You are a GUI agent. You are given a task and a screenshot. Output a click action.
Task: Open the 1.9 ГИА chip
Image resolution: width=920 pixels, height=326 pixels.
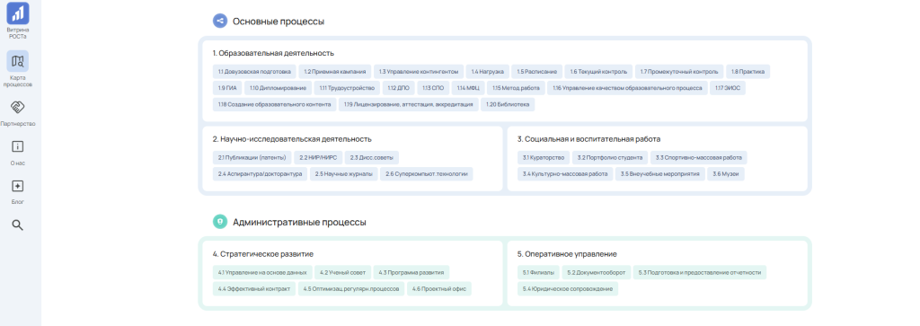coord(227,89)
